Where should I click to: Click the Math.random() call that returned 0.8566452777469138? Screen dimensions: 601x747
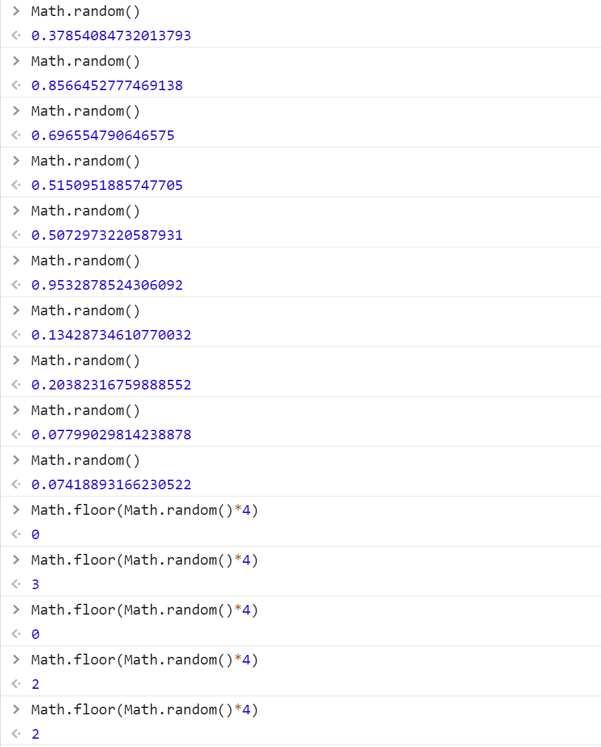pyautogui.click(x=86, y=61)
